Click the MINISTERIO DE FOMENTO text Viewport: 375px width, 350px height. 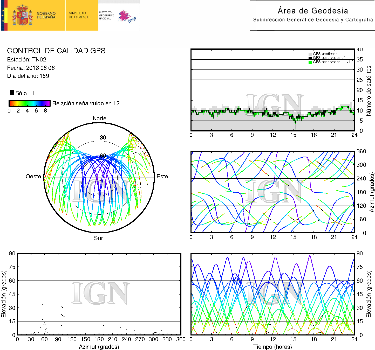(79, 15)
